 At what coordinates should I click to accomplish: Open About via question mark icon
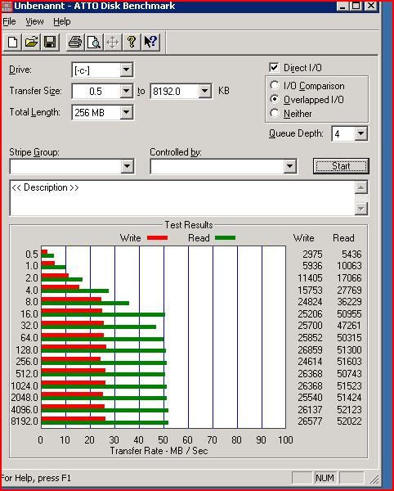coord(132,42)
